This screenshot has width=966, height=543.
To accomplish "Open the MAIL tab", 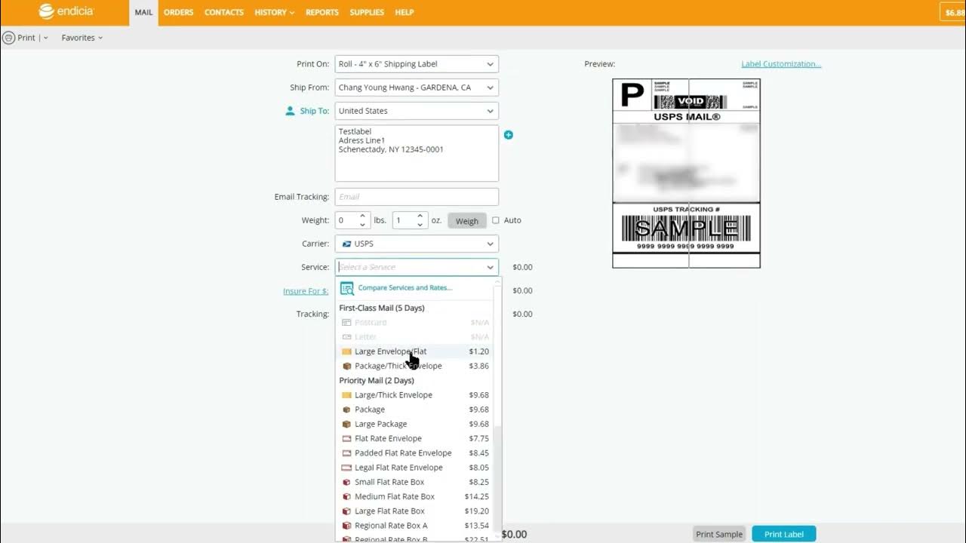I will click(x=143, y=12).
